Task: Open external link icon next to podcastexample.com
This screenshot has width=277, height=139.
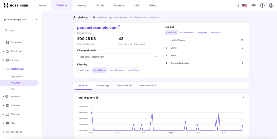Action: coord(119,27)
